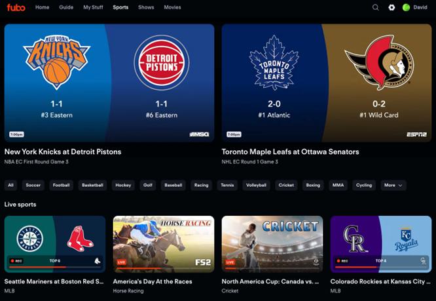Click progress bar on Rockies Royals tile
This screenshot has width=436, height=301.
click(x=380, y=267)
